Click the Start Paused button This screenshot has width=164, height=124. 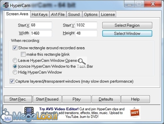47,99
